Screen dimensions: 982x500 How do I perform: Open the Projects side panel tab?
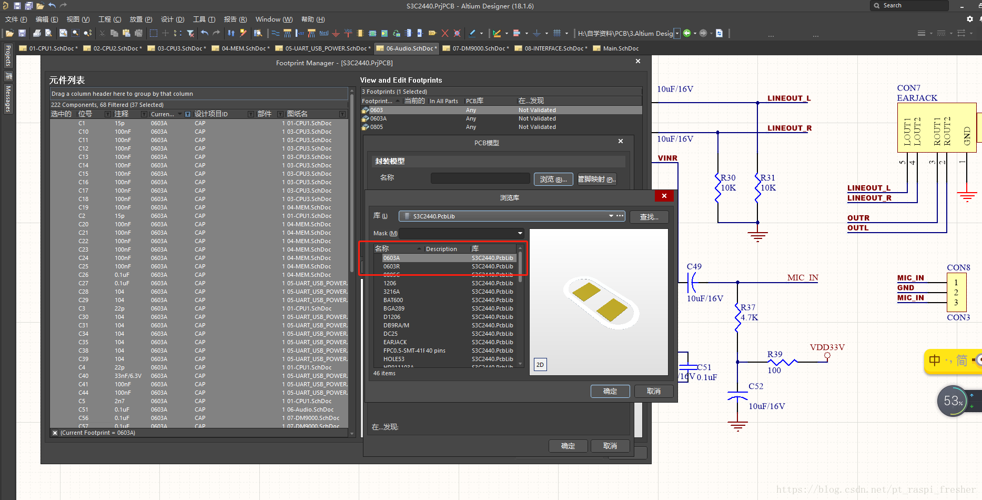8,56
